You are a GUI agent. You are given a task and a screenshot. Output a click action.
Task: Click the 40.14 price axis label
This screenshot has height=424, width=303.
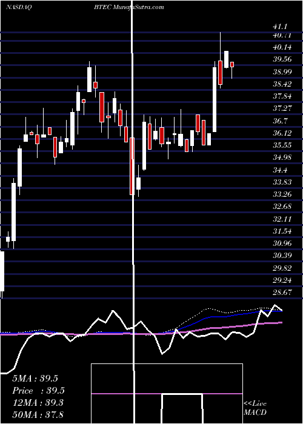click(x=282, y=47)
